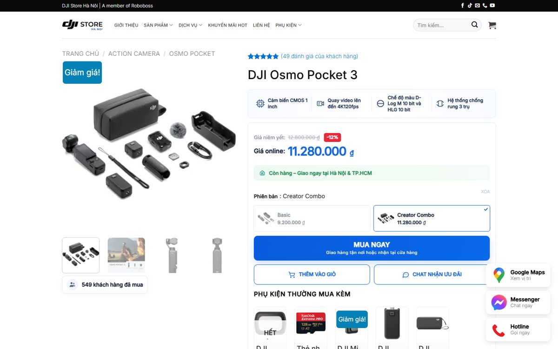Click the 12.800.000 ₫ listed price
Screen dimensions: 558x349
[304, 137]
